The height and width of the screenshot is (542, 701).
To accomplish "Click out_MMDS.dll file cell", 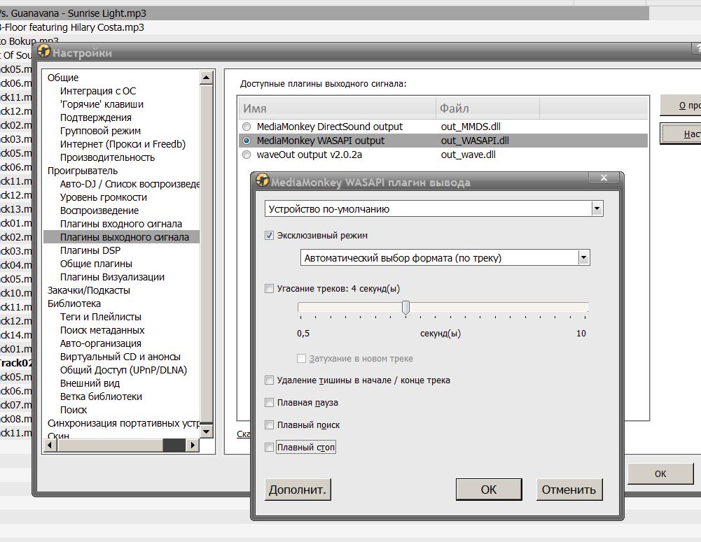I will tap(471, 127).
